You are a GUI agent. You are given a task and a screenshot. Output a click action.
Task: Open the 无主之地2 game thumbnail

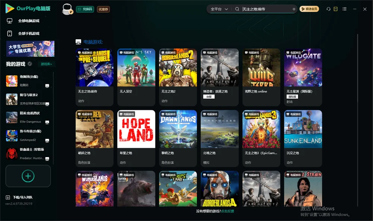(178, 68)
